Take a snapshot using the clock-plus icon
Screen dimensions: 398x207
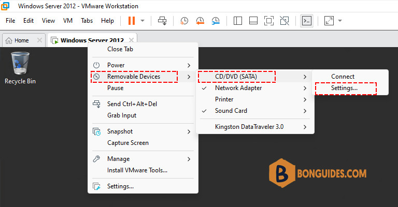[x=184, y=21]
